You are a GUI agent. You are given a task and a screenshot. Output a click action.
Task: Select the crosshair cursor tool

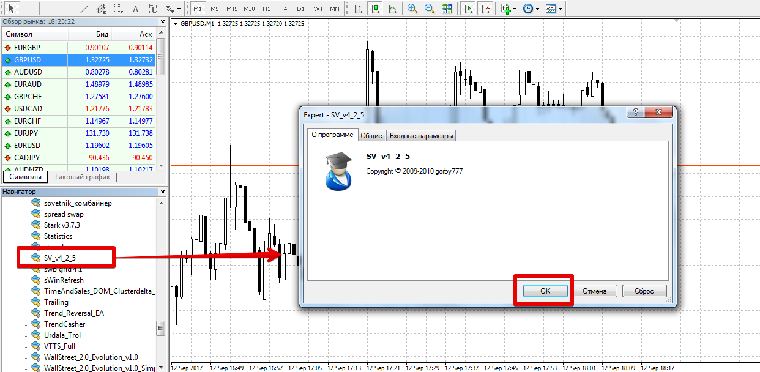click(29, 9)
